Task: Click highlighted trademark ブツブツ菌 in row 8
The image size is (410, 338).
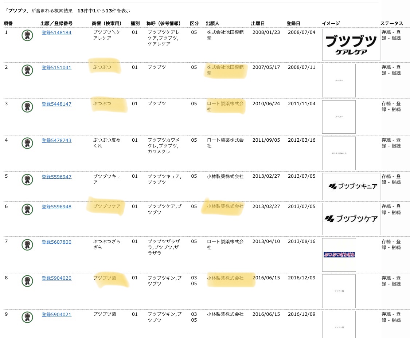Action: [x=105, y=278]
